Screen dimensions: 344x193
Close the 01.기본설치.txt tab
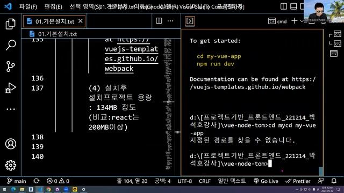click(x=80, y=21)
